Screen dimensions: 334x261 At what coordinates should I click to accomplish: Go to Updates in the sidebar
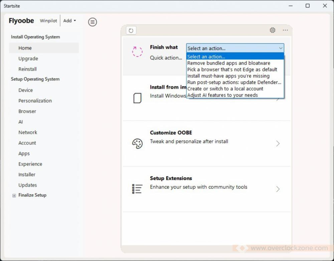pos(28,185)
